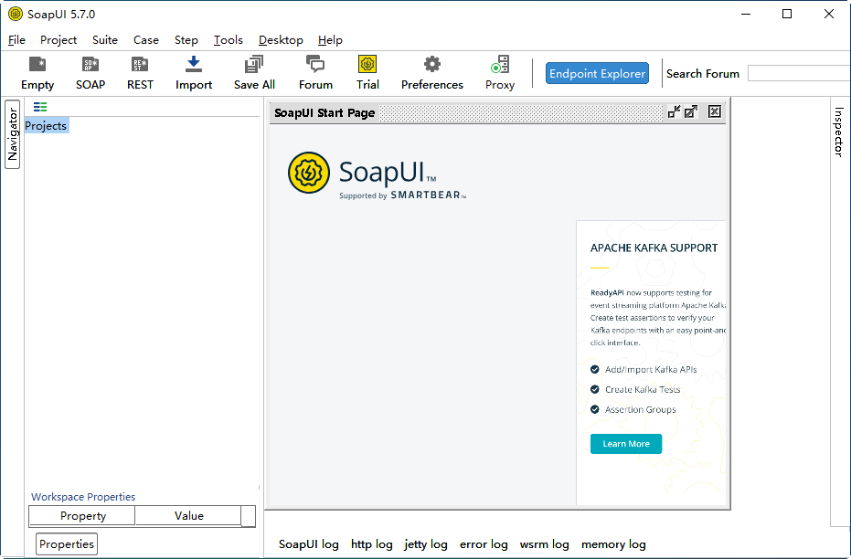Create a new REST project
851x559 pixels.
coord(140,73)
